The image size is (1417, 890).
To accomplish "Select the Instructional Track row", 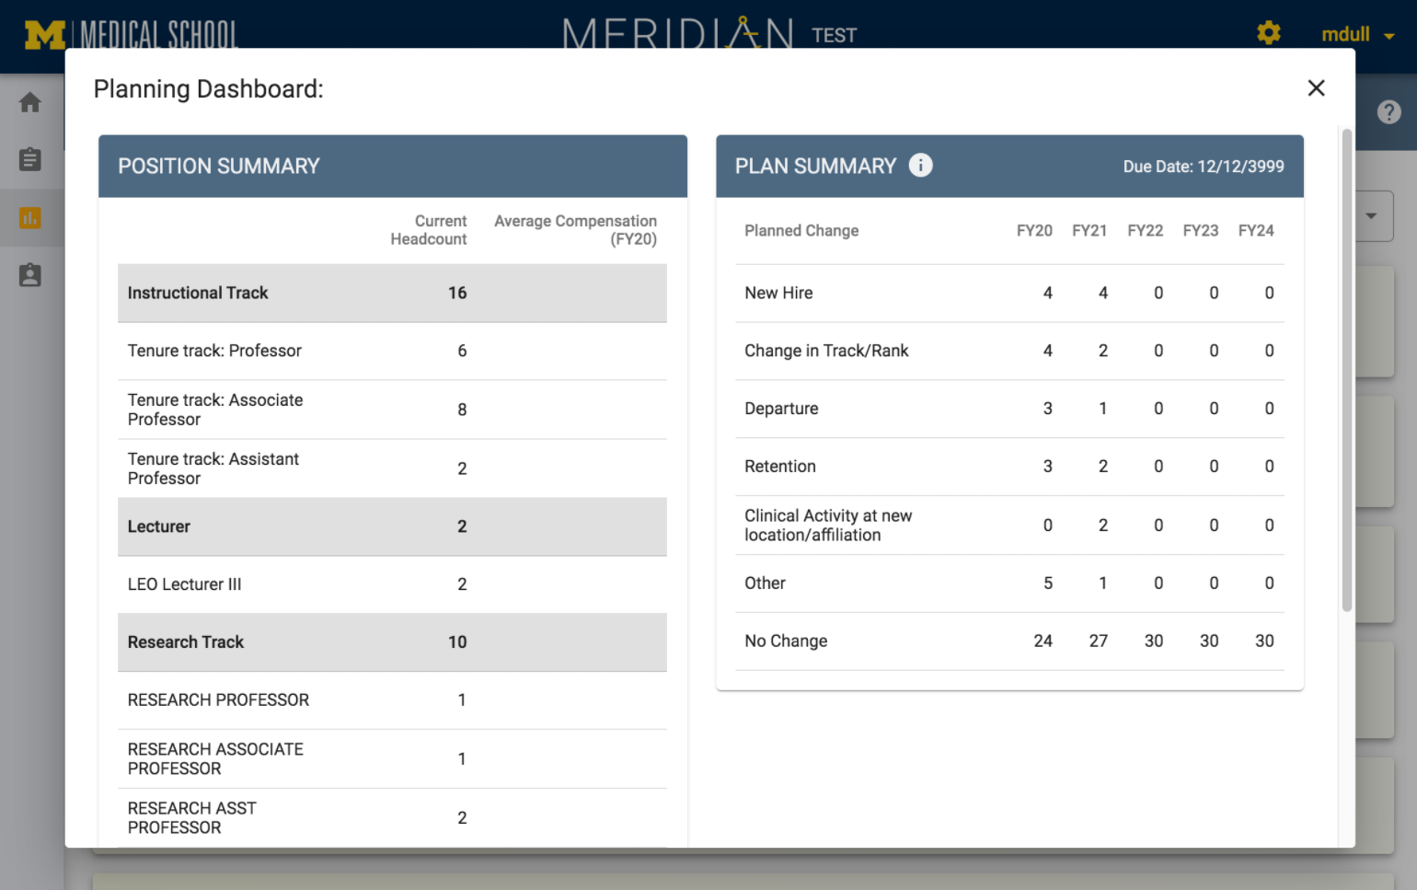I will pos(392,293).
